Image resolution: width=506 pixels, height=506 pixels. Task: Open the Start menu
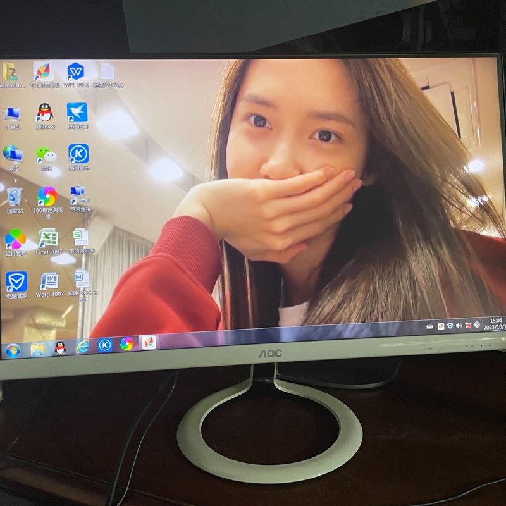[13, 349]
